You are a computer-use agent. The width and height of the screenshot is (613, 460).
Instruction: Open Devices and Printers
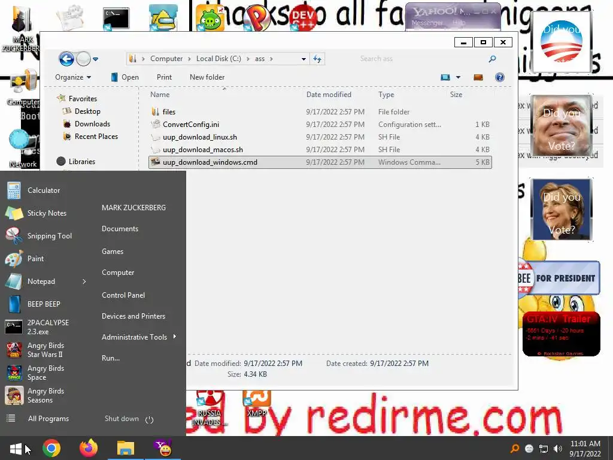tap(133, 316)
